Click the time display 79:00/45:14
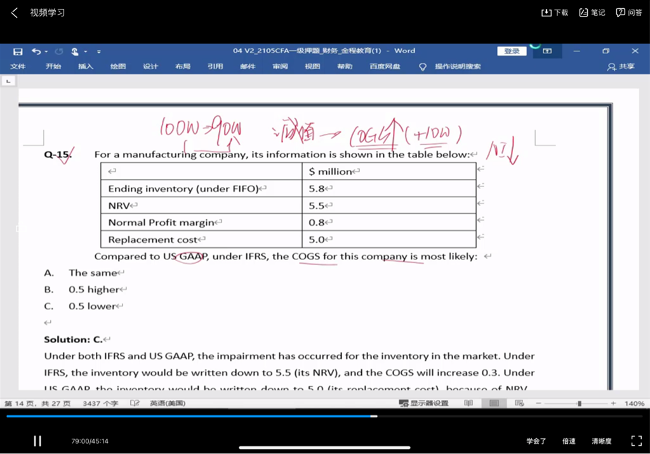The image size is (650, 454). [x=90, y=441]
